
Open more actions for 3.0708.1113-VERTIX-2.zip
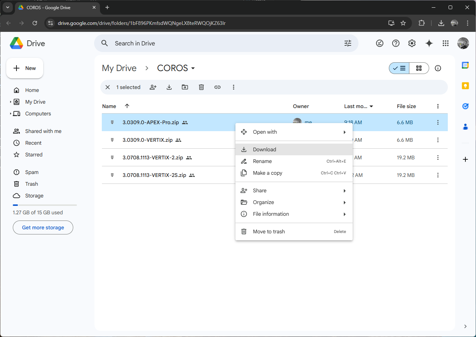coord(438,158)
